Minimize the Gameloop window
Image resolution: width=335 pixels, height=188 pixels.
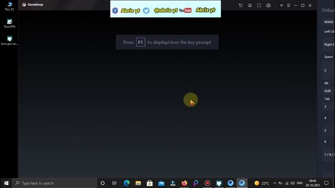[x=296, y=5]
